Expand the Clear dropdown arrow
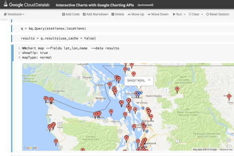 [x=202, y=14]
